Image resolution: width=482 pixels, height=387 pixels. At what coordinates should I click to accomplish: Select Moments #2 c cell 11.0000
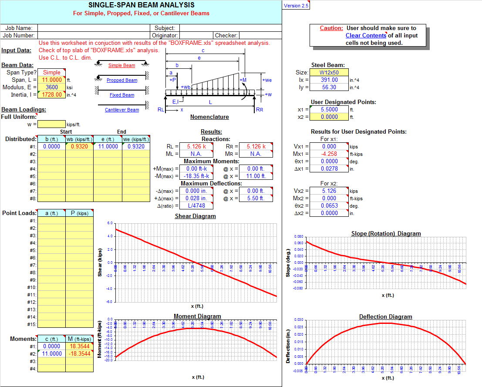pyautogui.click(x=52, y=353)
